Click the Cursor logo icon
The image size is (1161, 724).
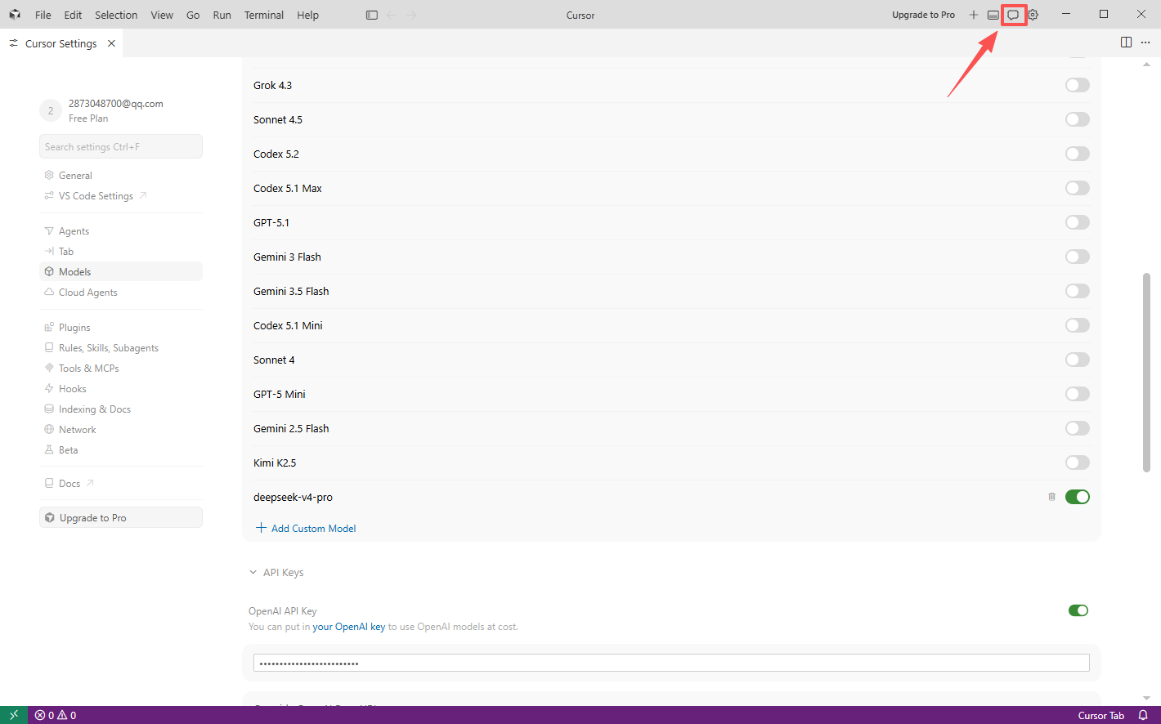15,15
